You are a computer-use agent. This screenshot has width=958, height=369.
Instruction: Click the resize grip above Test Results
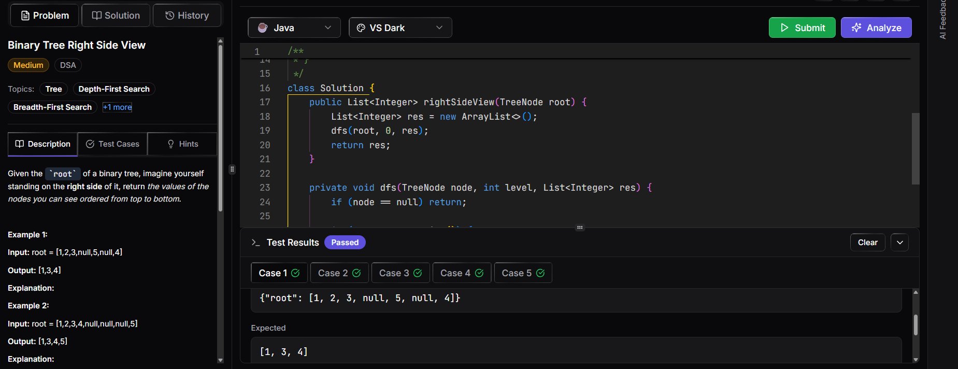click(580, 228)
